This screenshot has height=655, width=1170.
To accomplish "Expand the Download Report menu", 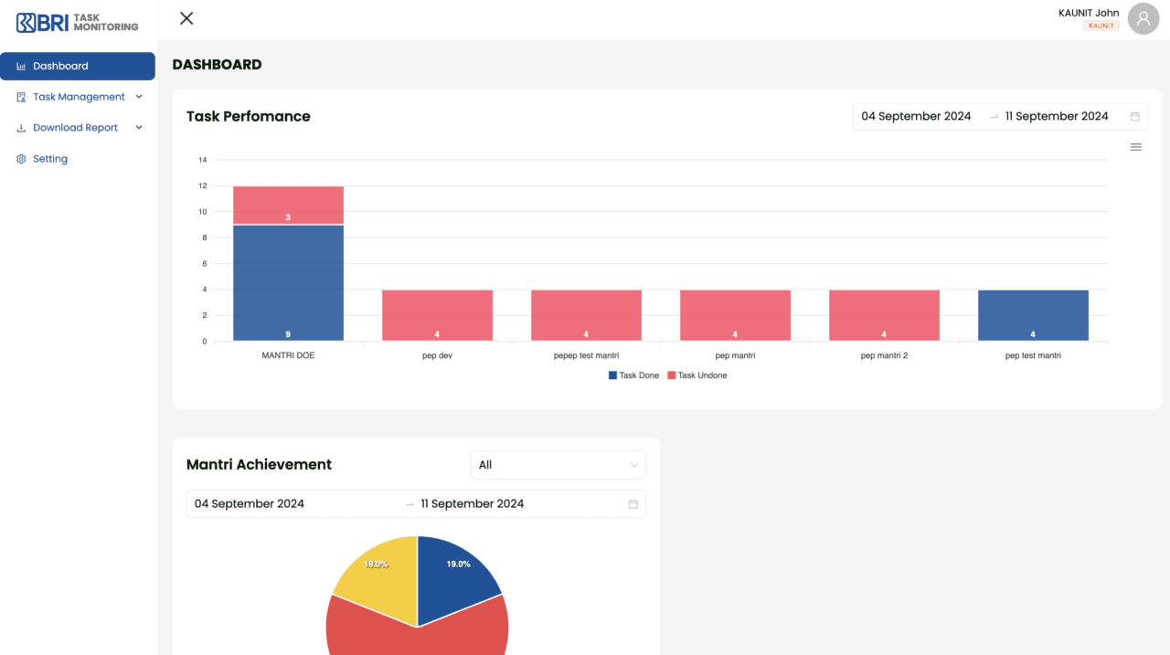I will click(138, 127).
